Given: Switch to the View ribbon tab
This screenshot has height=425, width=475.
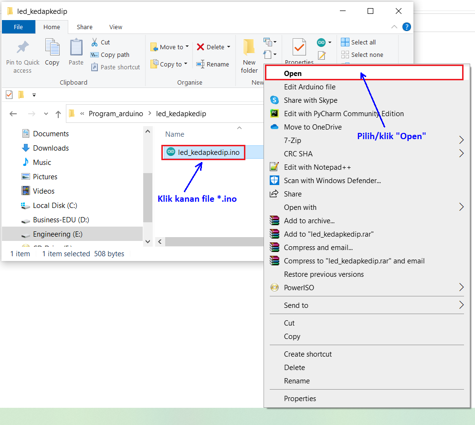Looking at the screenshot, I should pos(116,27).
